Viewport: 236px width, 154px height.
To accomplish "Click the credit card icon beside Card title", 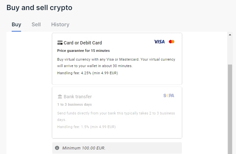I will click(60, 43).
